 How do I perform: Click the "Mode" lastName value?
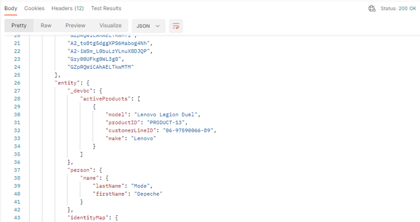click(141, 186)
